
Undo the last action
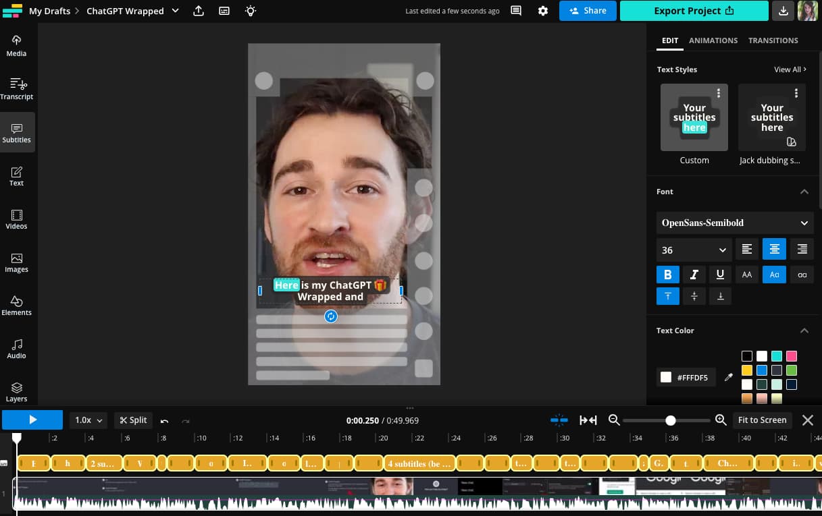(164, 420)
